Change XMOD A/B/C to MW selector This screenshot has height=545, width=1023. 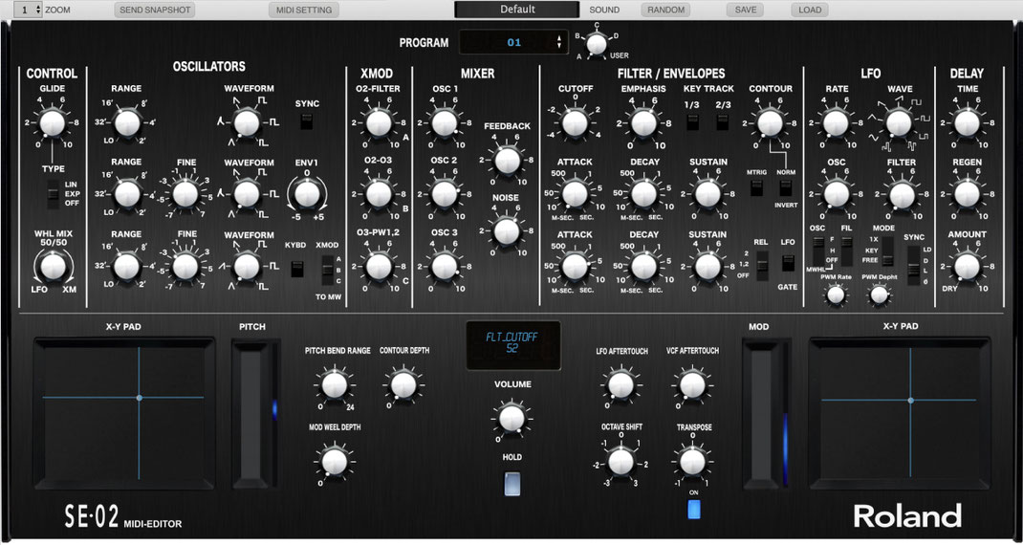(x=328, y=271)
